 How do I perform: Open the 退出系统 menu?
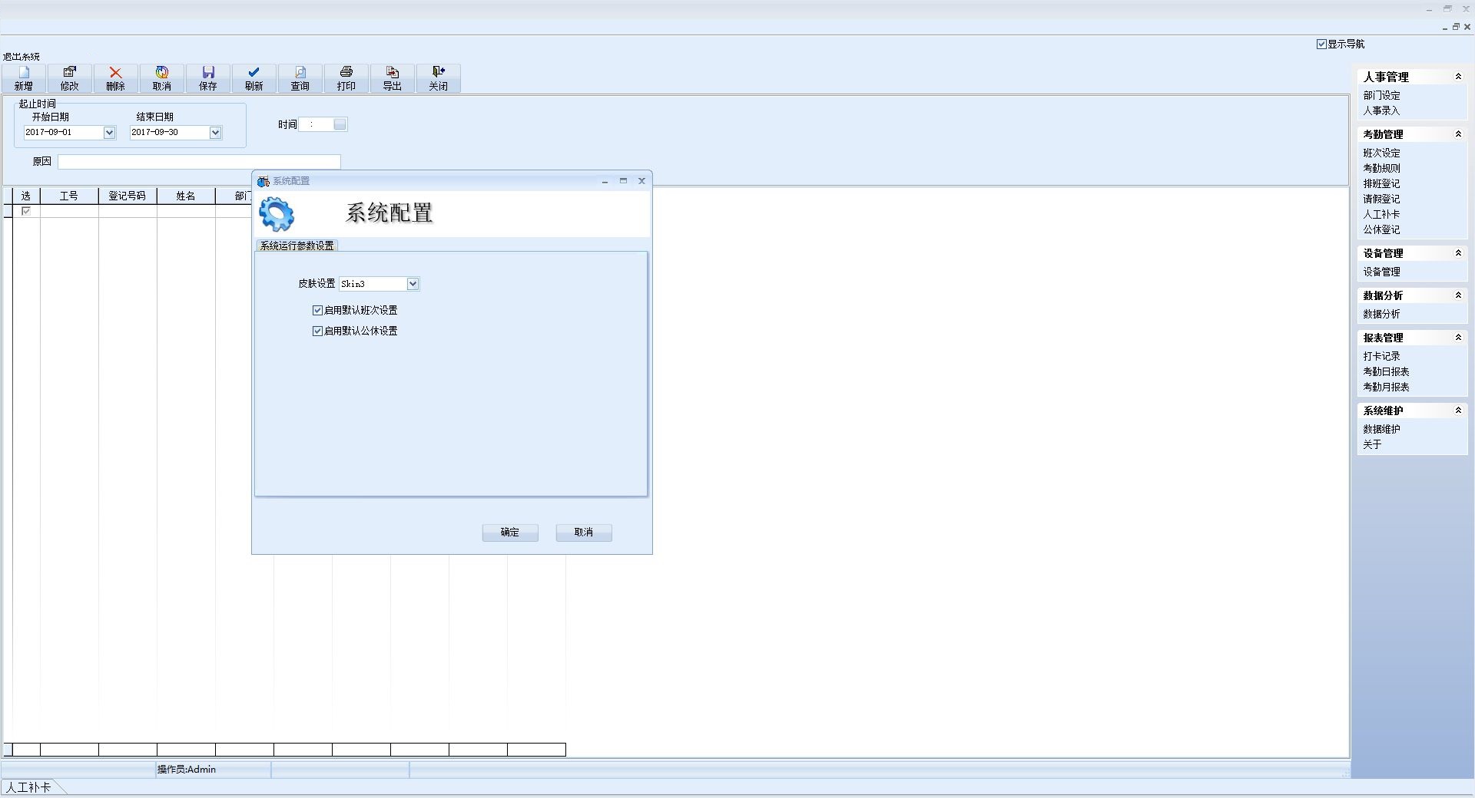coord(22,57)
